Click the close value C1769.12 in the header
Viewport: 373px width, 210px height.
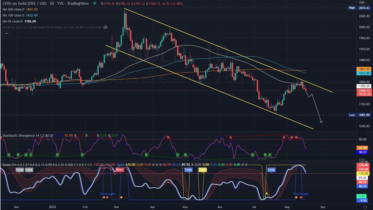tap(154, 4)
